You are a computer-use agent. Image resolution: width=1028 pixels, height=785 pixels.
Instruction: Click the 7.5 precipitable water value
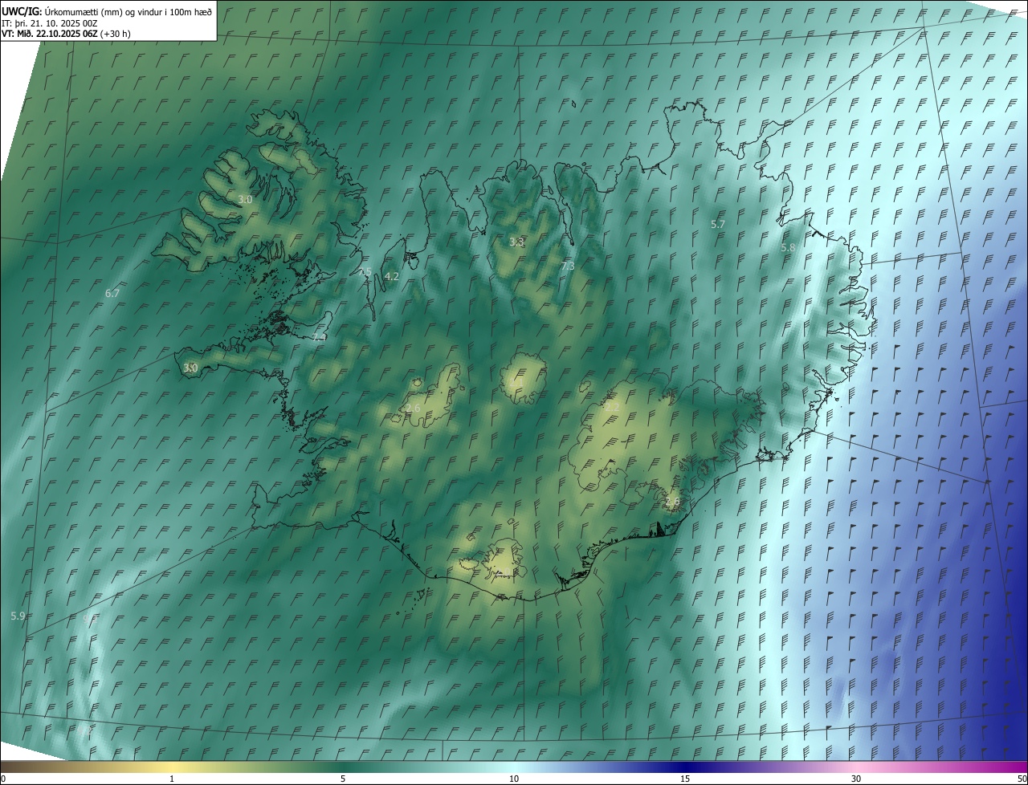[x=365, y=273]
